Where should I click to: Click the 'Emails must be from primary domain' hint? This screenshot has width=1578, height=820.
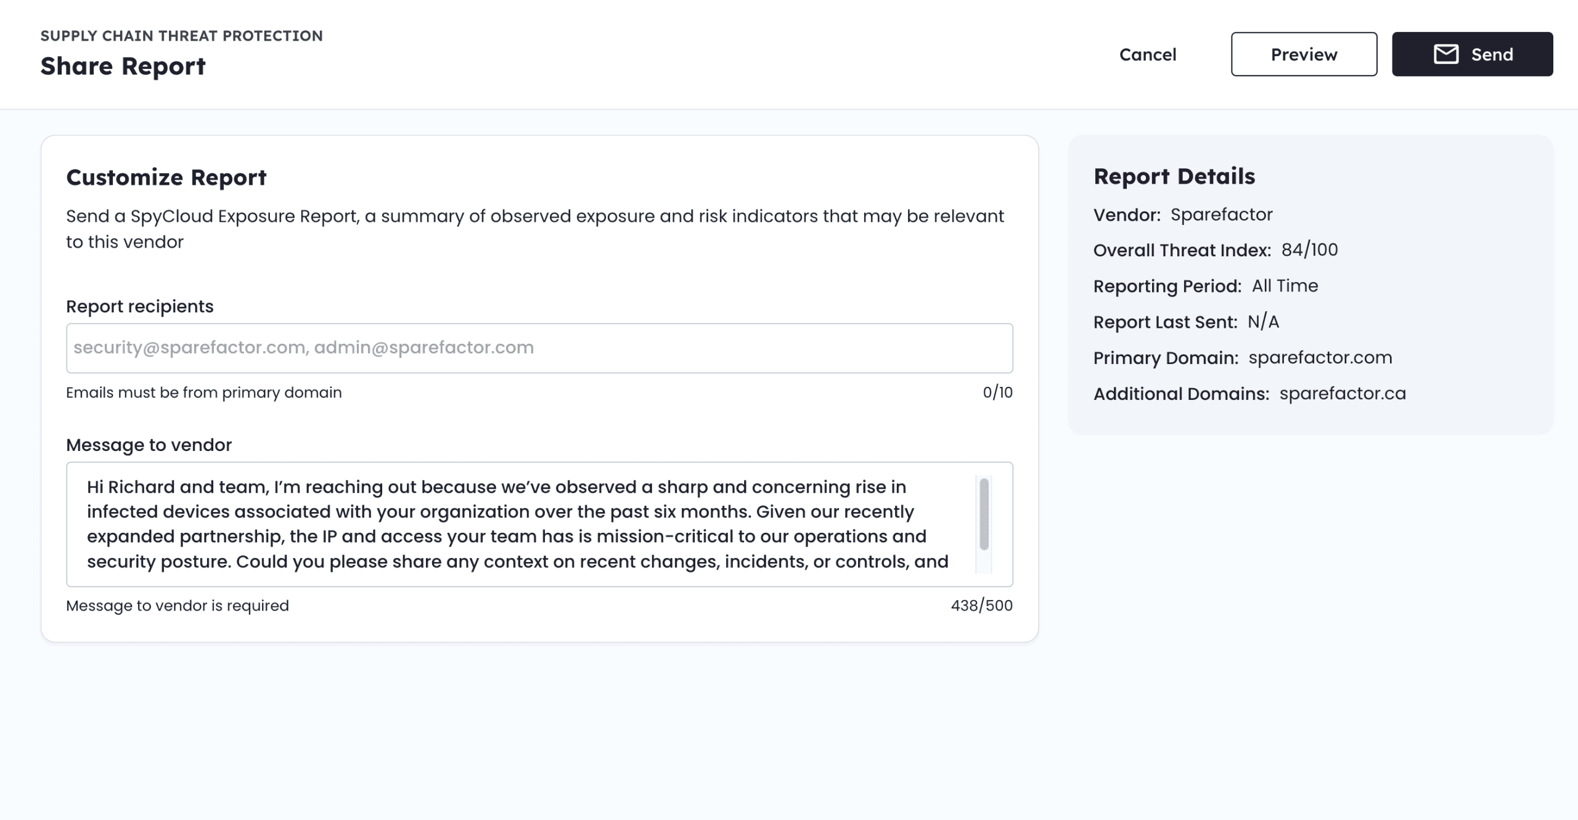point(203,392)
